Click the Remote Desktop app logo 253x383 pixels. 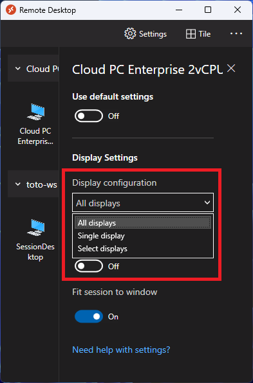point(11,10)
